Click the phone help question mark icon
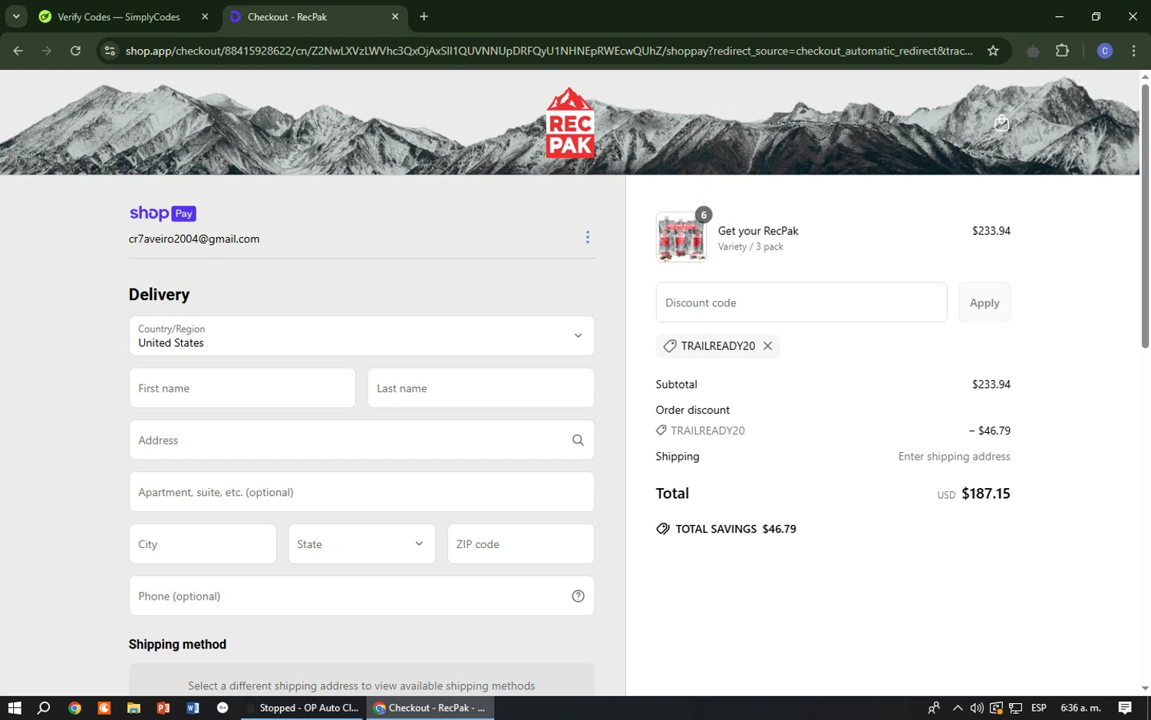The image size is (1151, 720). click(578, 596)
